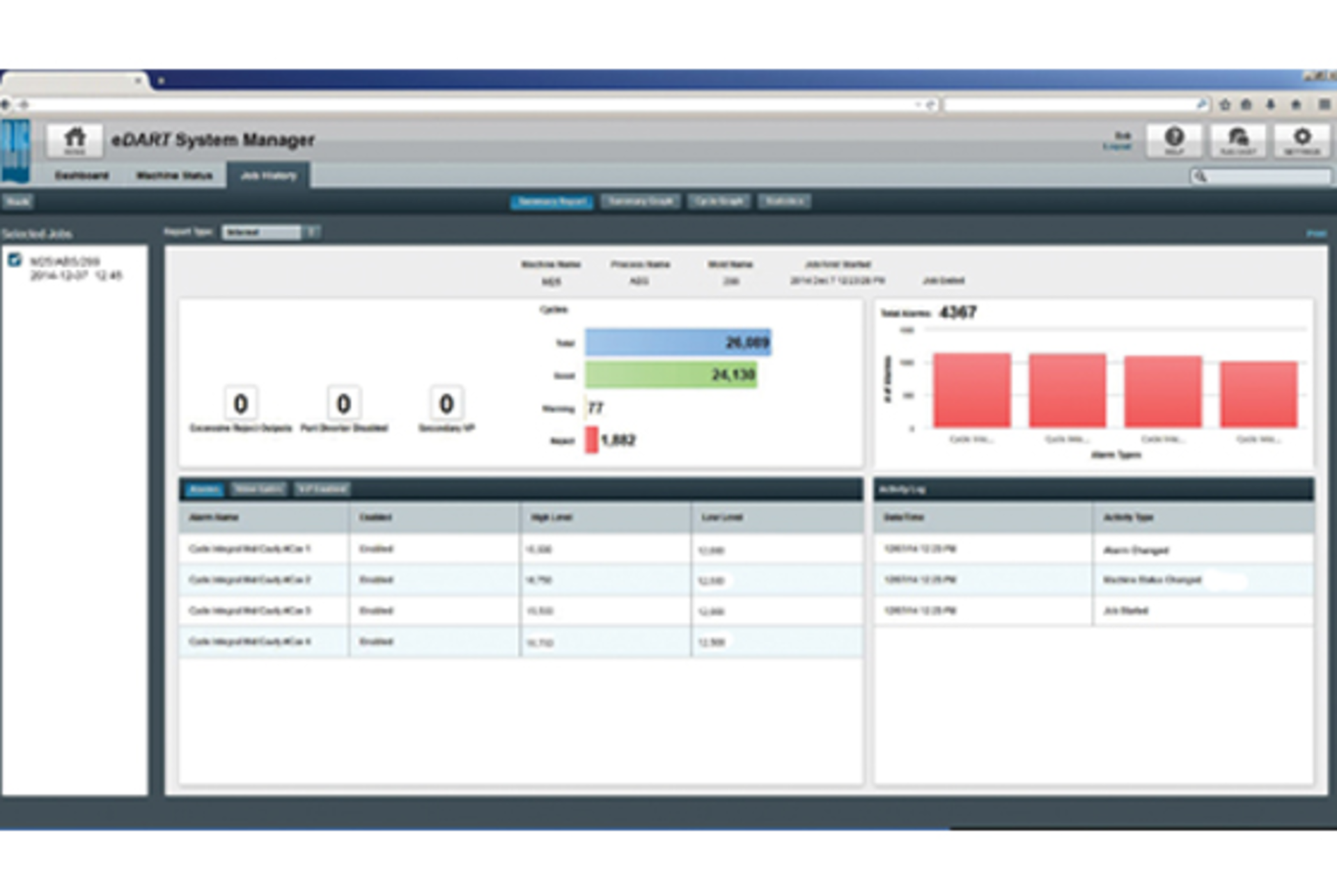Open the Help question mark icon
The width and height of the screenshot is (1337, 895).
click(x=1174, y=140)
